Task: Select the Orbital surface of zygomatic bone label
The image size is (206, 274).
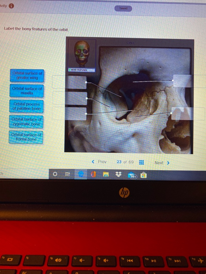Action: 26,122
